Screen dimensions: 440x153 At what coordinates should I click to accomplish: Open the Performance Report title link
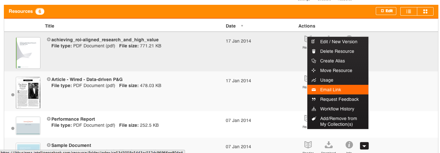pyautogui.click(x=73, y=119)
